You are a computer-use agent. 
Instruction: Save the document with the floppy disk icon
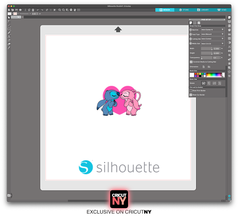pos(16,10)
